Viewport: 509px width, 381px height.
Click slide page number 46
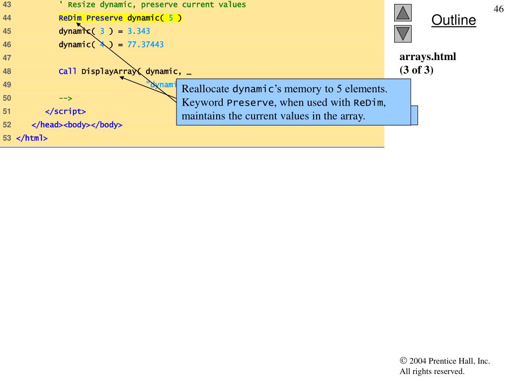point(498,9)
